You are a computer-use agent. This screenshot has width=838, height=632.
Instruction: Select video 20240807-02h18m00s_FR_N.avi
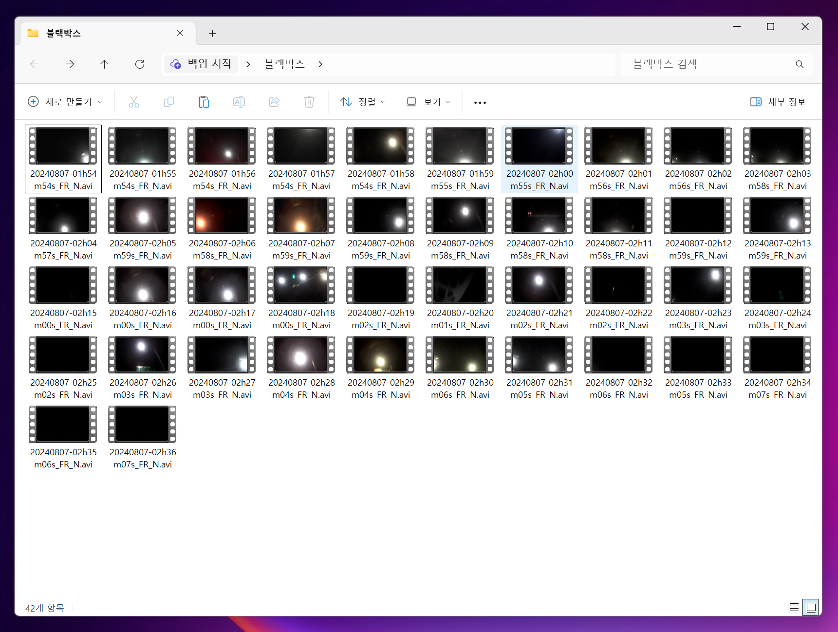[301, 298]
